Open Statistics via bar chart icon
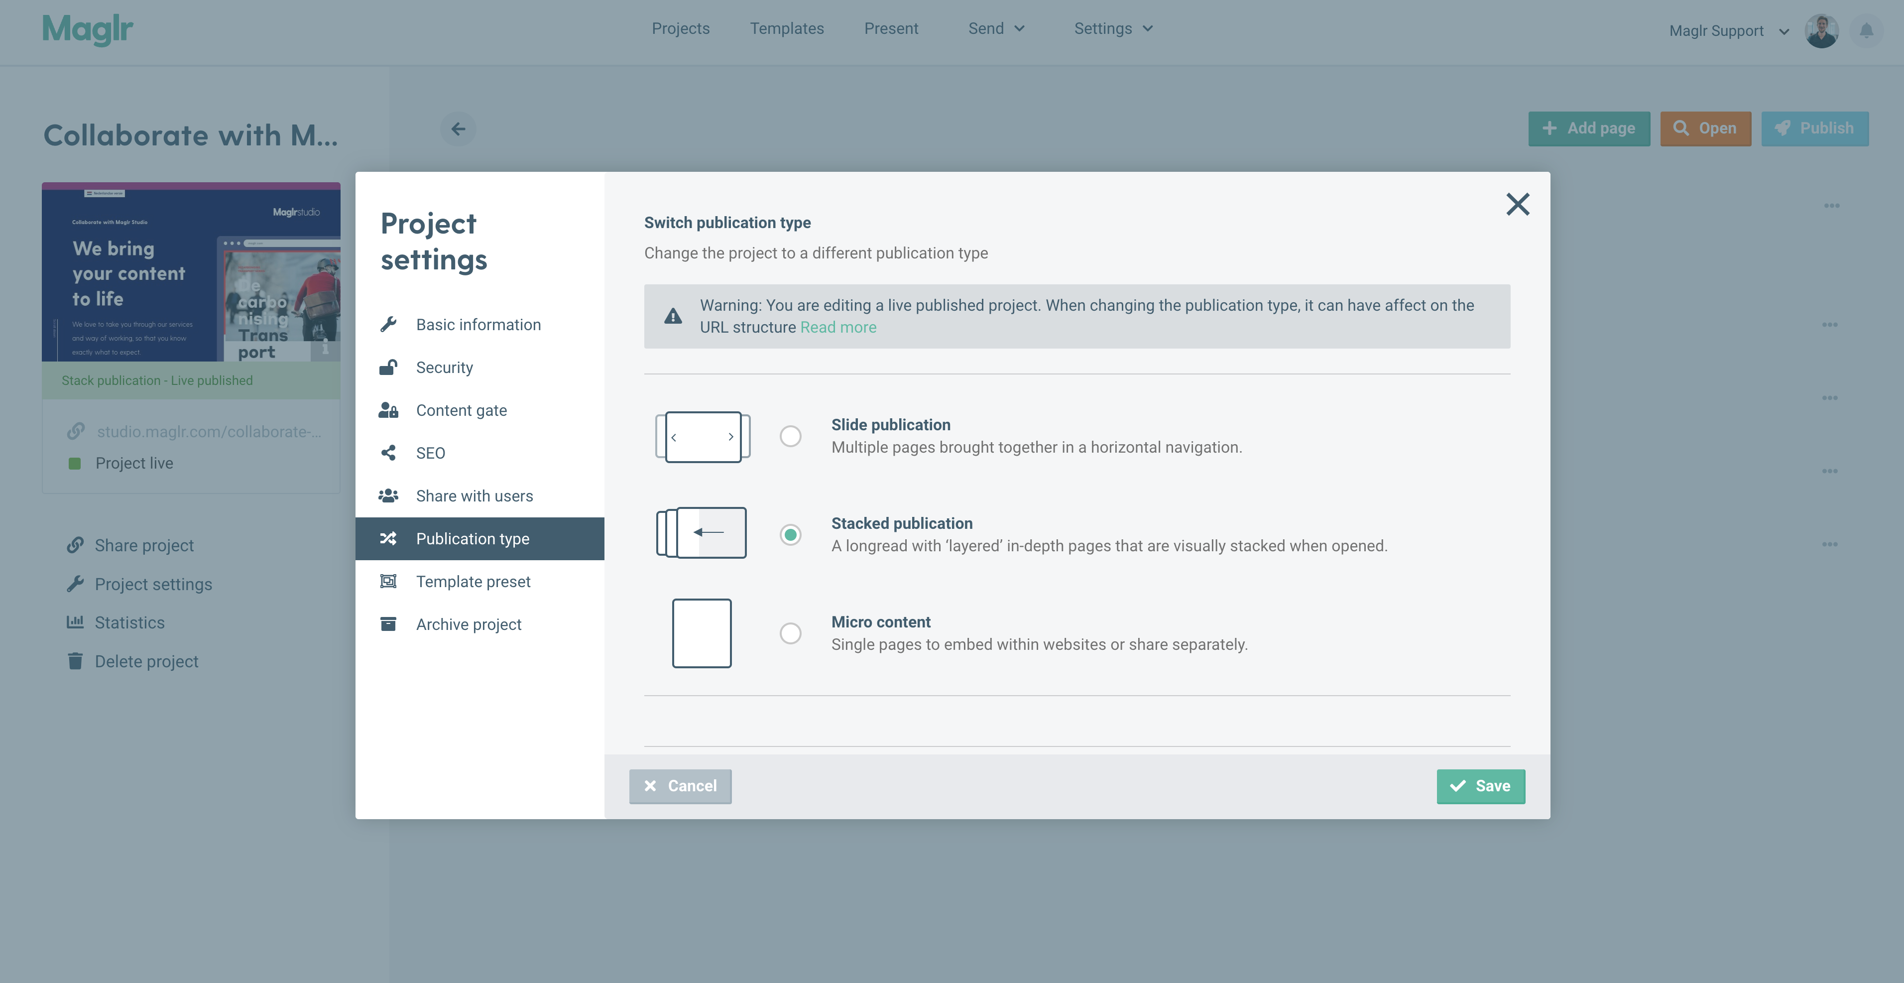Viewport: 1904px width, 983px height. 76,621
